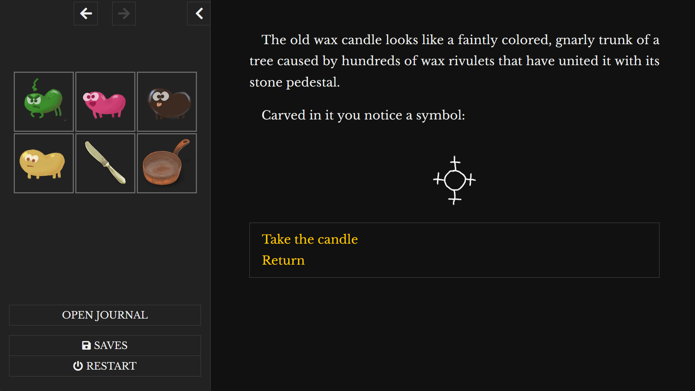Select the knife in inventory

tap(105, 163)
